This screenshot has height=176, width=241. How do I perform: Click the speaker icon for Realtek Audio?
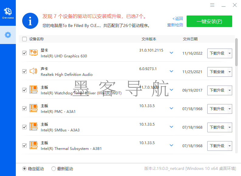tap(33, 71)
